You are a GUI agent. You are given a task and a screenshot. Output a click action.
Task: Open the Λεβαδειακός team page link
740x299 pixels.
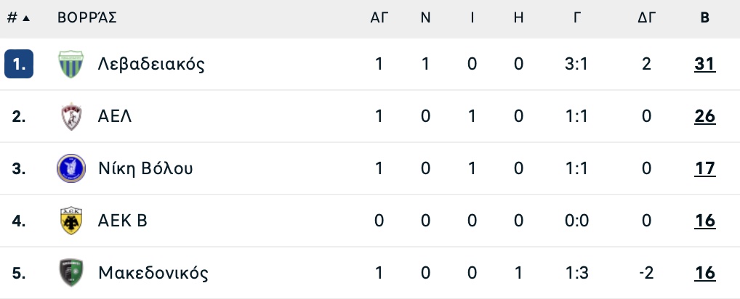point(151,64)
